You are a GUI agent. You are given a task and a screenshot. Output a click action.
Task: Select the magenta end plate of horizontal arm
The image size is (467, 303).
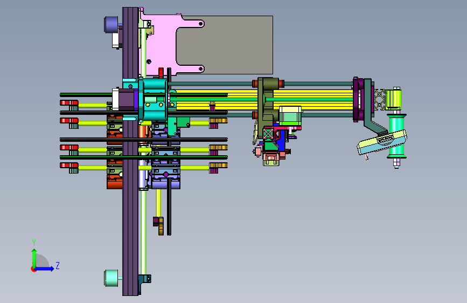pyautogui.click(x=357, y=99)
